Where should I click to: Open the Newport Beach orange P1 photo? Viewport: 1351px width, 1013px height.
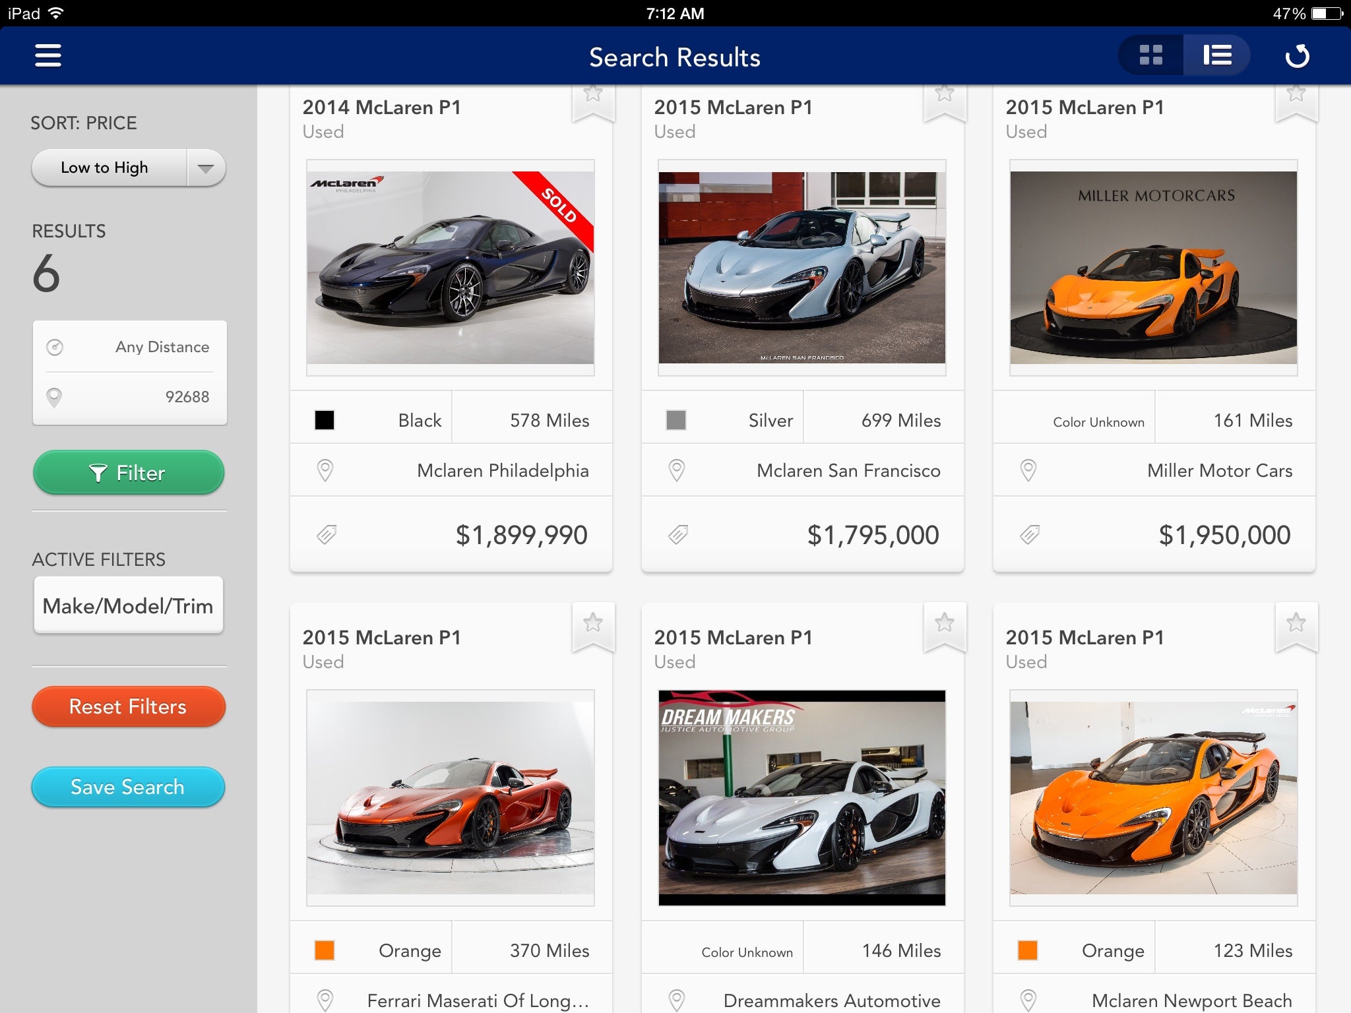coord(1154,798)
